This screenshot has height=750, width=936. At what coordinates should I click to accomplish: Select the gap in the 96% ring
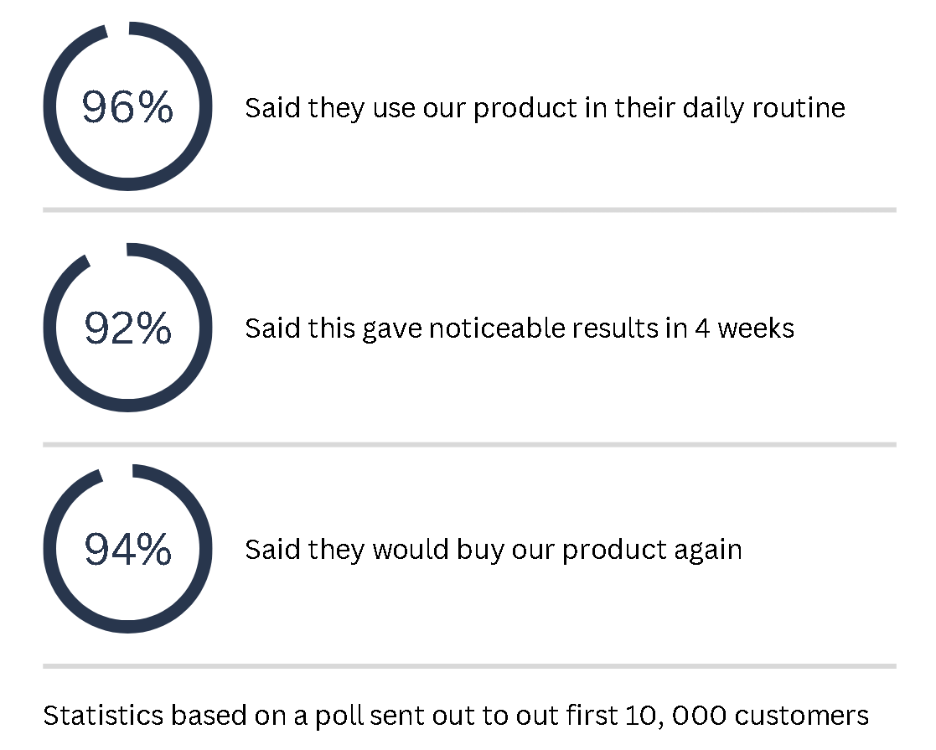point(118,29)
